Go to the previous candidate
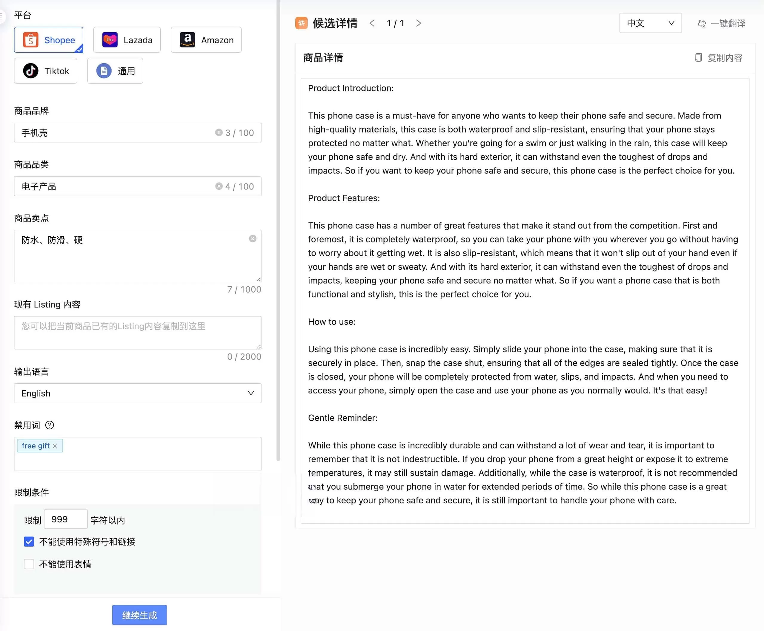Viewport: 764px width, 631px height. coord(372,23)
